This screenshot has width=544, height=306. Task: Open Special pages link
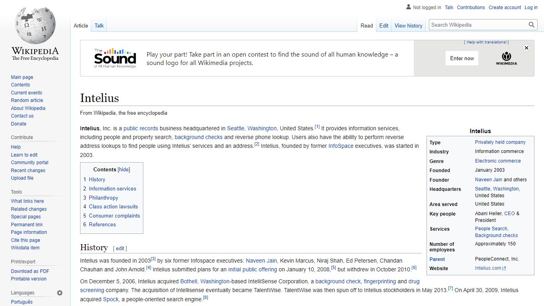click(26, 217)
